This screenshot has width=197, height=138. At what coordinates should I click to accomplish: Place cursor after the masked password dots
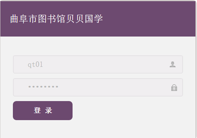point(58,87)
